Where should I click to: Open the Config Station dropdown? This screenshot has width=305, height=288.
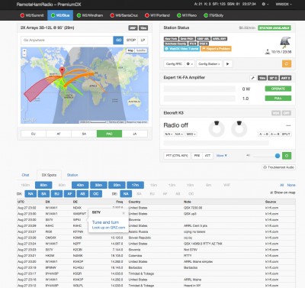pyautogui.click(x=209, y=64)
